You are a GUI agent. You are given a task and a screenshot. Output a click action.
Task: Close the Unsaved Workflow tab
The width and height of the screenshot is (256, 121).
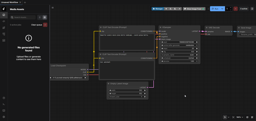(x=20, y=2)
